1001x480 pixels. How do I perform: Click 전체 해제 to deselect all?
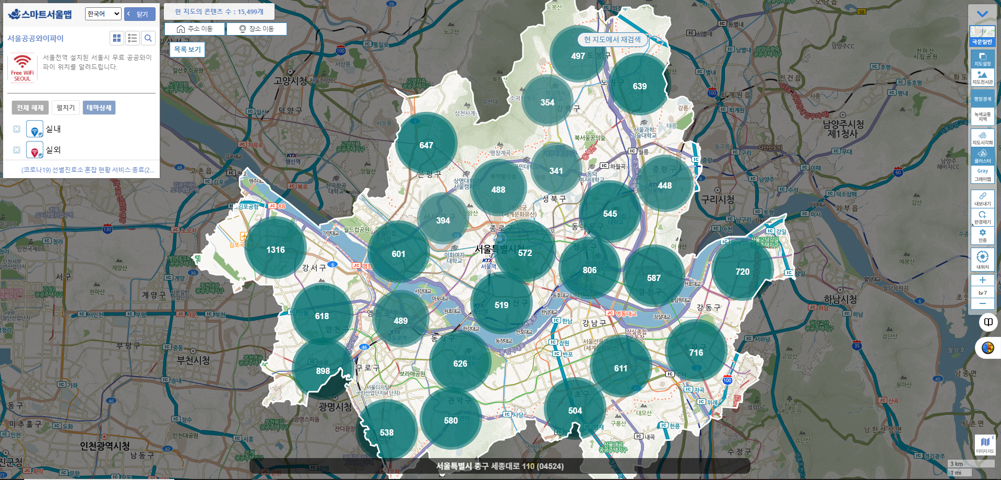[x=30, y=108]
